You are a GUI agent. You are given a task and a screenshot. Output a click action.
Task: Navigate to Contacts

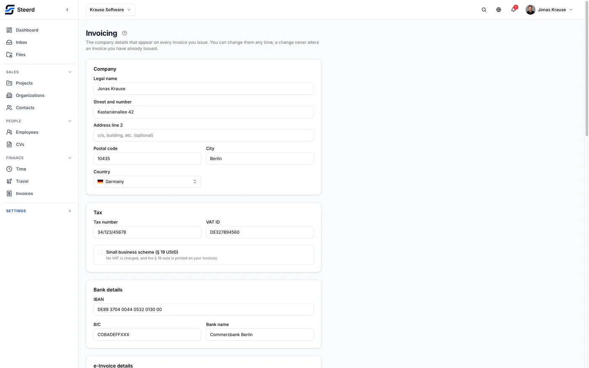pyautogui.click(x=39, y=108)
